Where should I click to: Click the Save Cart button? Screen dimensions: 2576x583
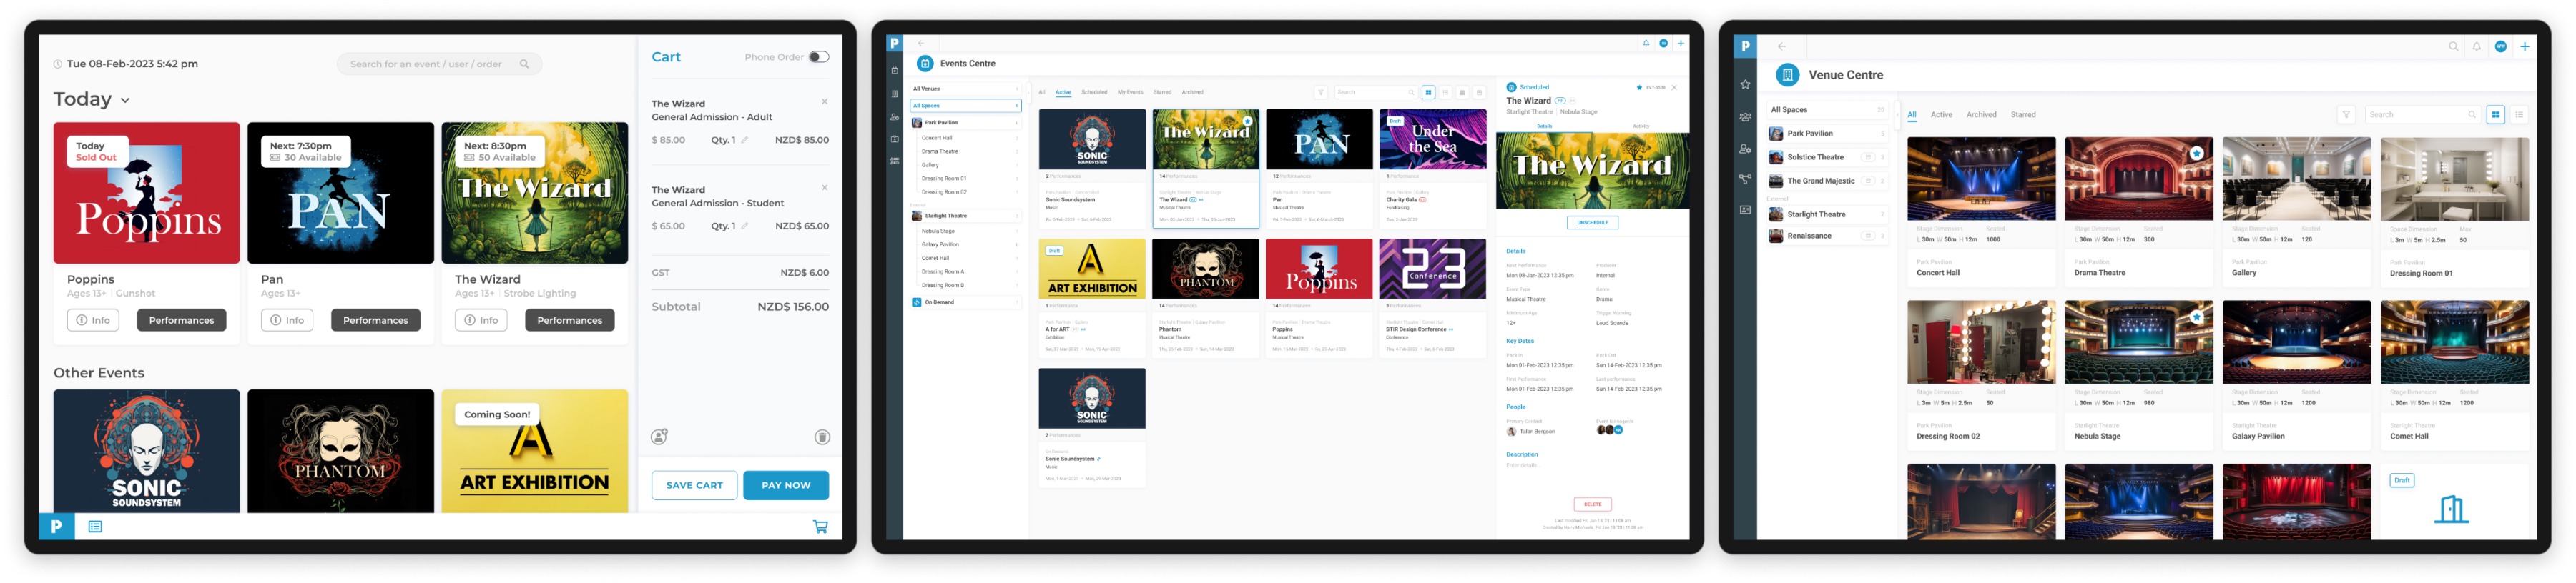694,485
